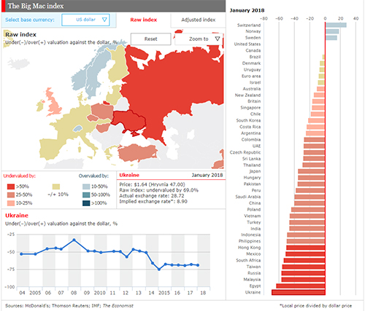The image size is (365, 311).
Task: Click the Turkey bar in the chart
Action: tap(307, 222)
